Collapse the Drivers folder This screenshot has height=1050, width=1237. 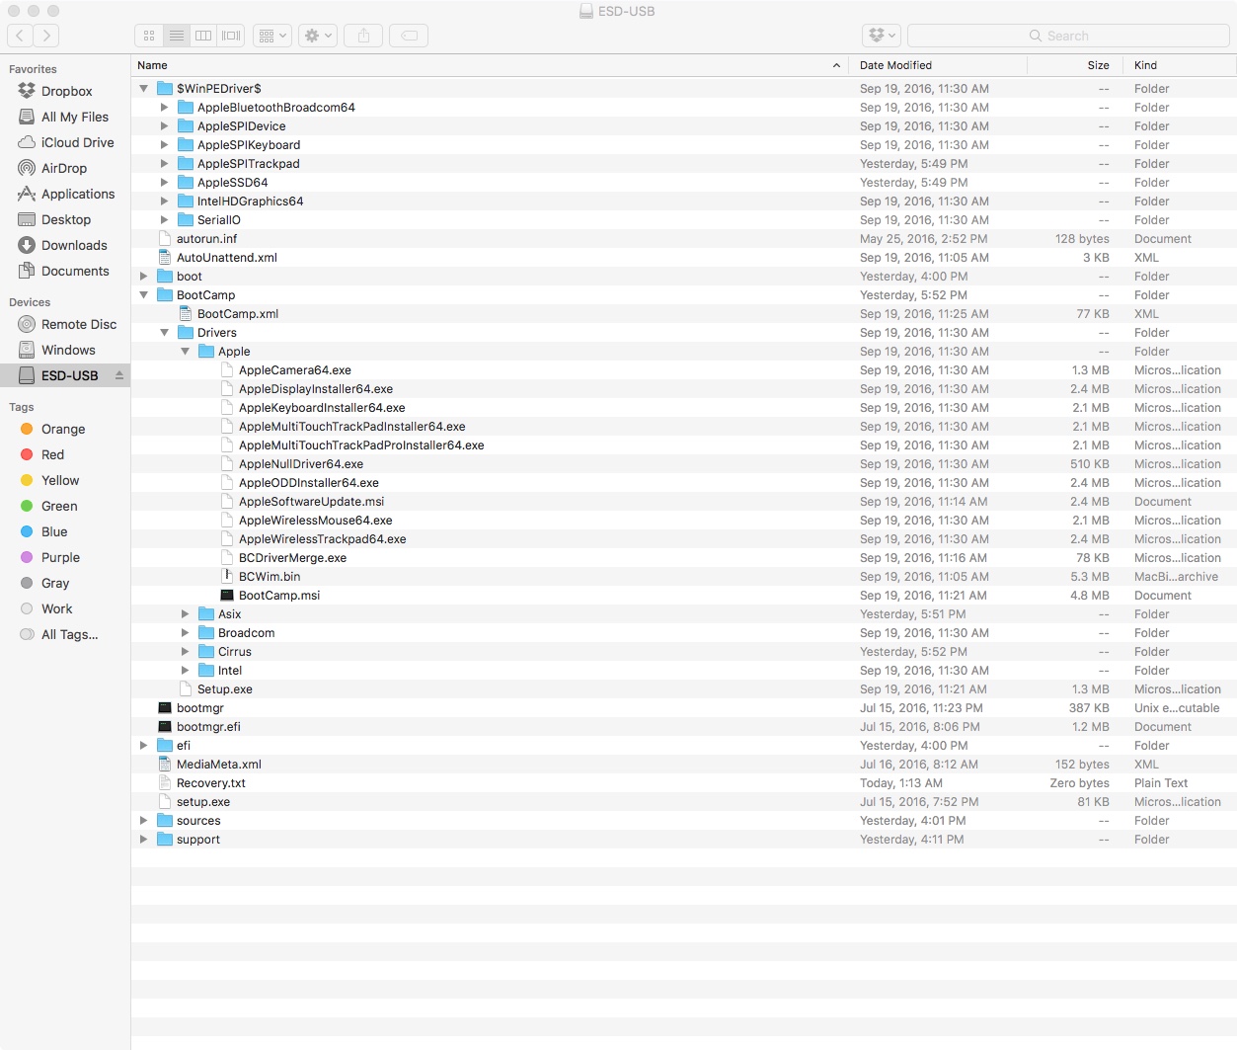coord(165,332)
